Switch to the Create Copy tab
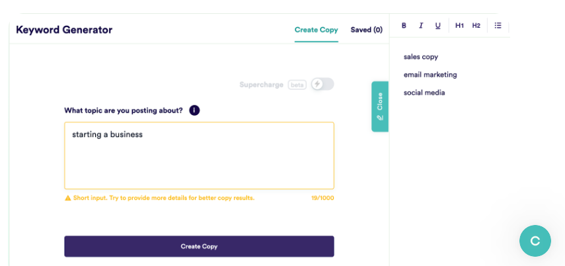 316,30
